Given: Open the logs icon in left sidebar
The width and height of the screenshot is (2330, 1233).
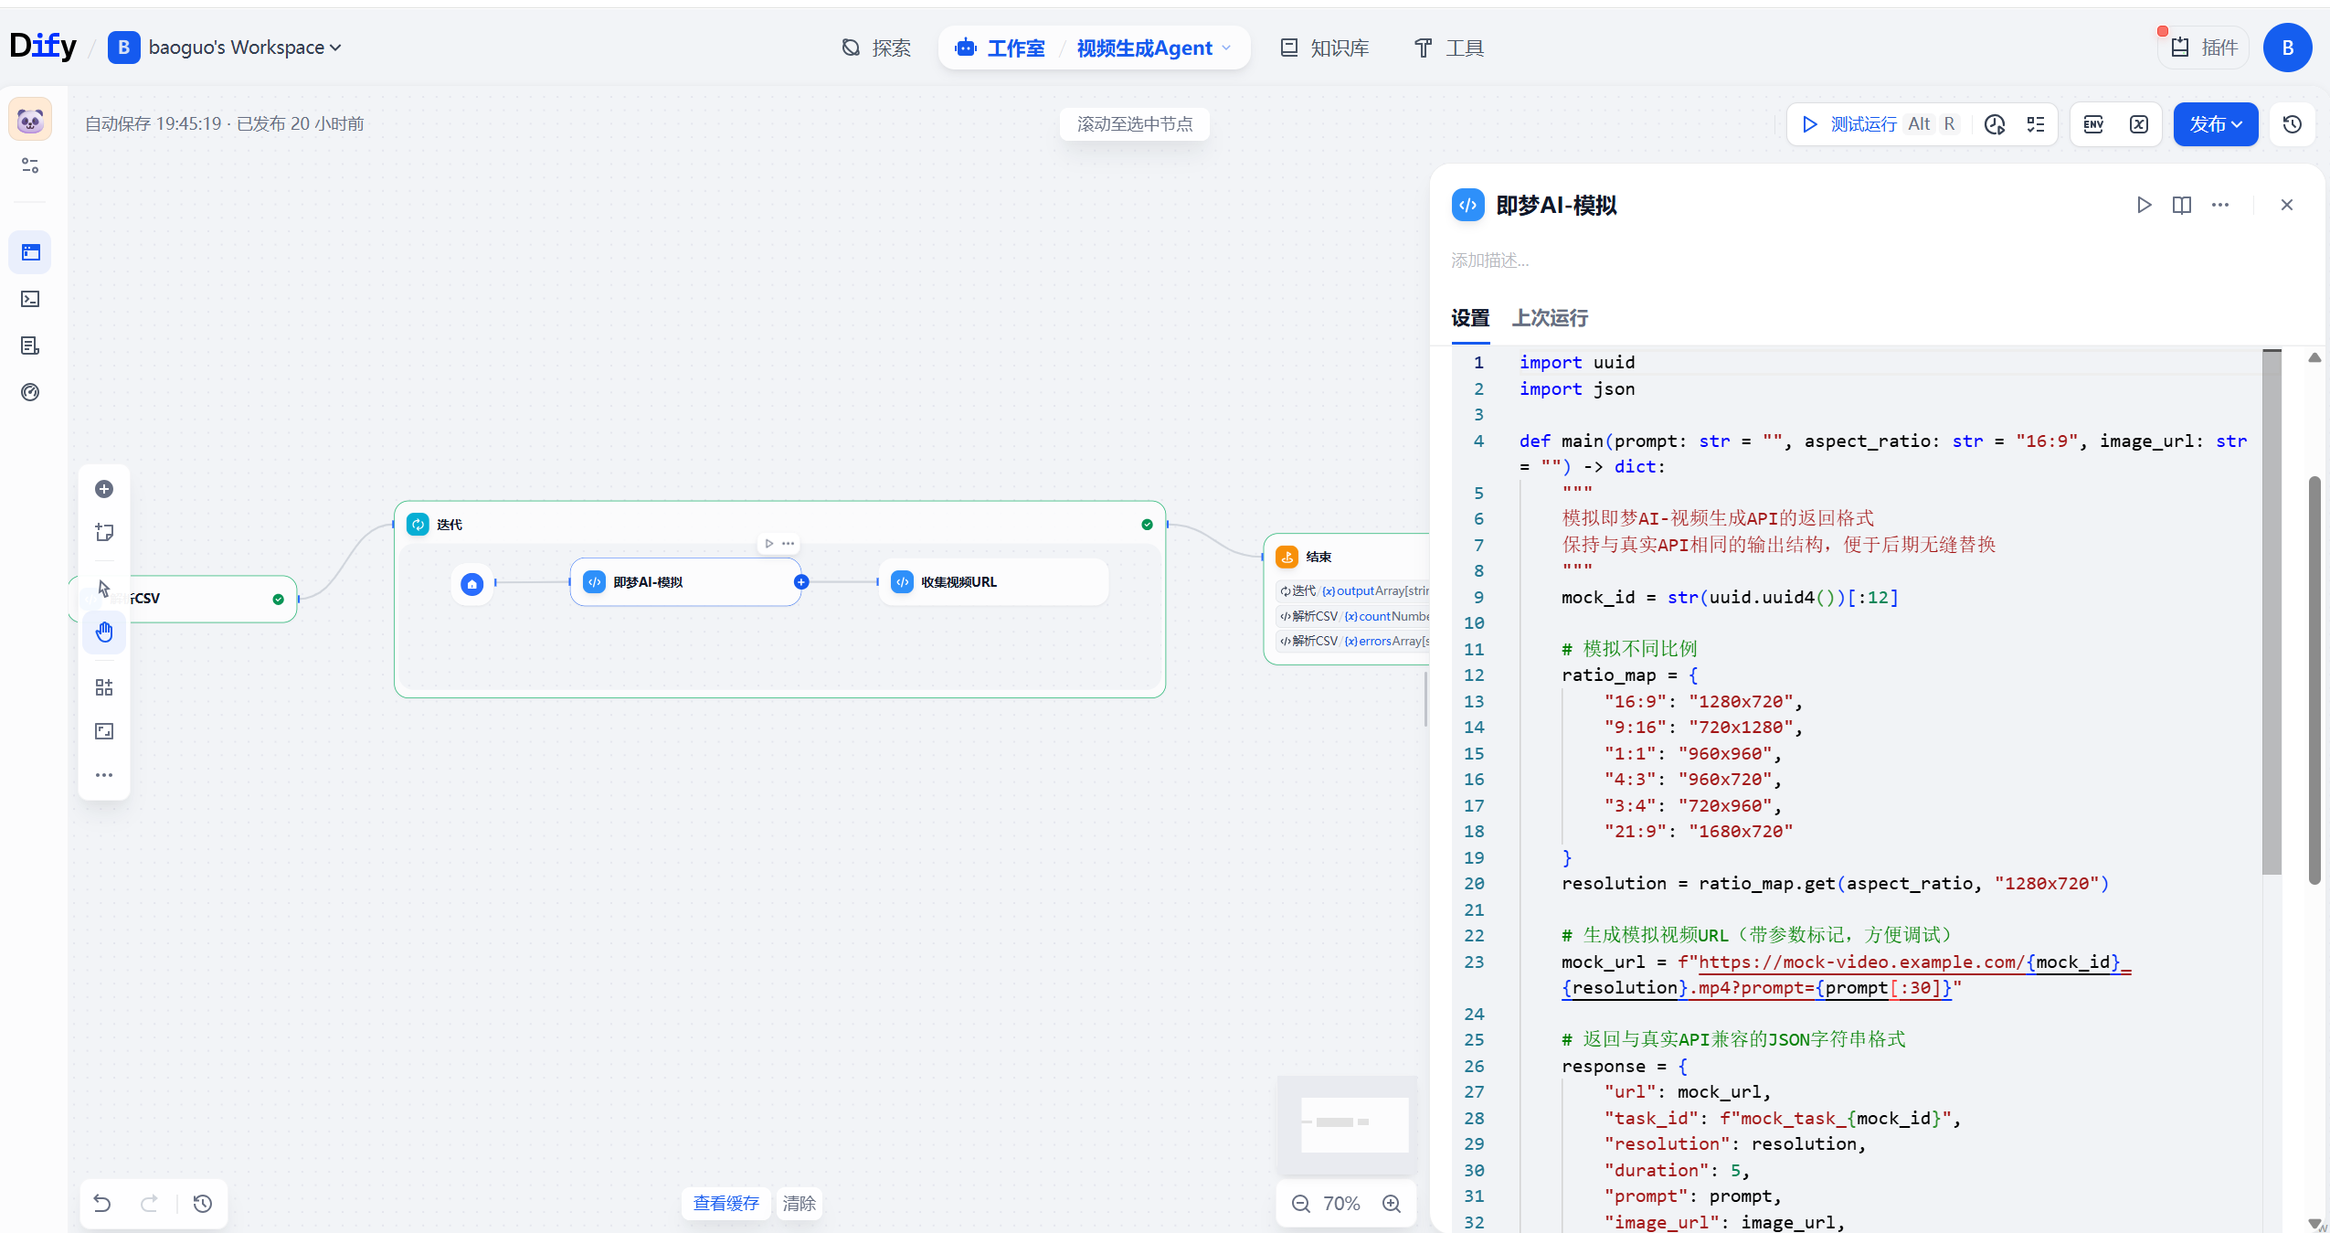Looking at the screenshot, I should point(30,345).
